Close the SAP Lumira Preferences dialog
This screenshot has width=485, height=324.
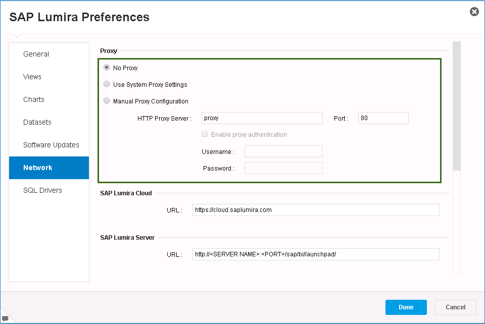point(474,12)
